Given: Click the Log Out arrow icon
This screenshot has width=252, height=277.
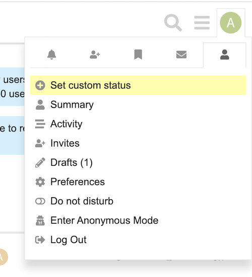Looking at the screenshot, I should (x=40, y=240).
